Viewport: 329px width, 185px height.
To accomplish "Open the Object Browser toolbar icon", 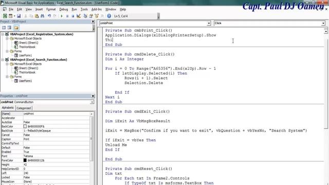I will pos(97,16).
